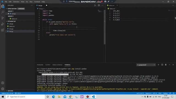Change Spaces: 4 indentation setting
This screenshot has height=99, width=176.
point(148,93)
